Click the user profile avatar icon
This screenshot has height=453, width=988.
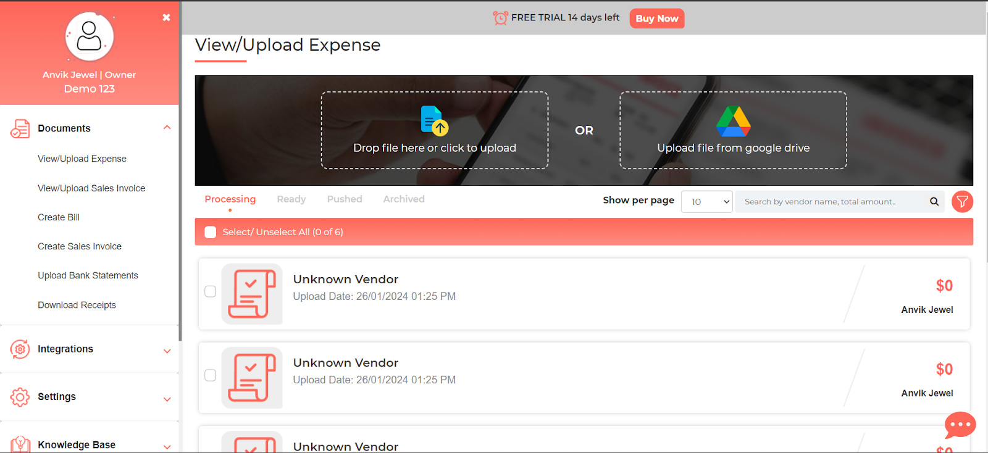tap(90, 37)
